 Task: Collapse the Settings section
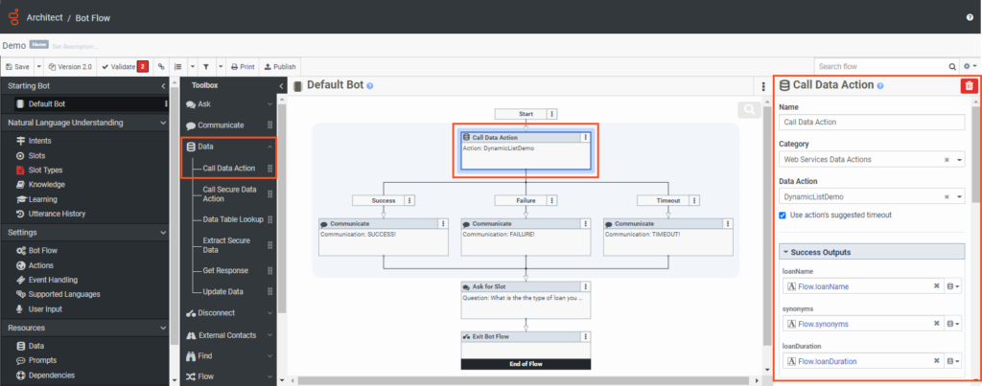point(163,232)
